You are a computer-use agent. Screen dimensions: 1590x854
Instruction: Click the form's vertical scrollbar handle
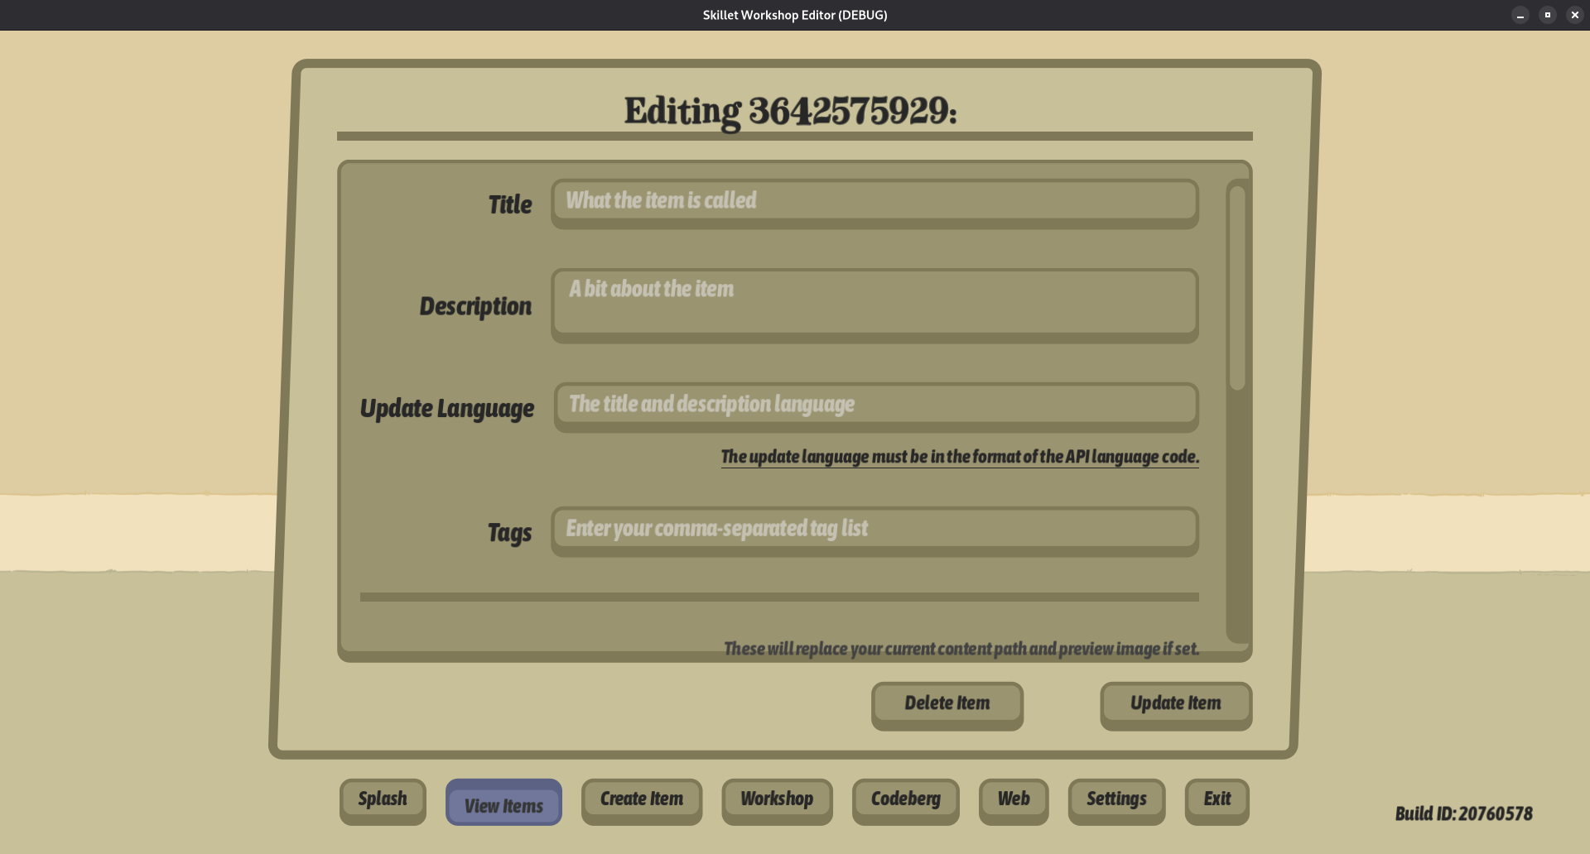(1237, 286)
